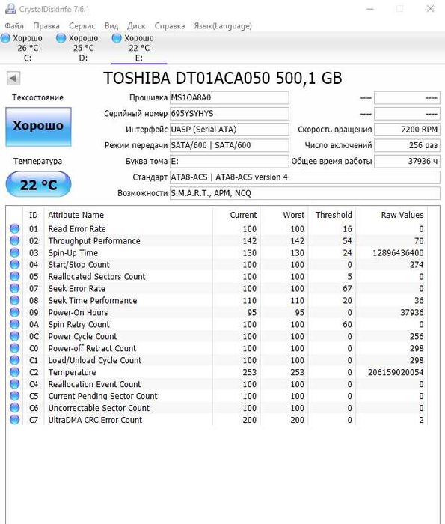Click the Uncorrectable Sector Count attribute name

[99, 408]
